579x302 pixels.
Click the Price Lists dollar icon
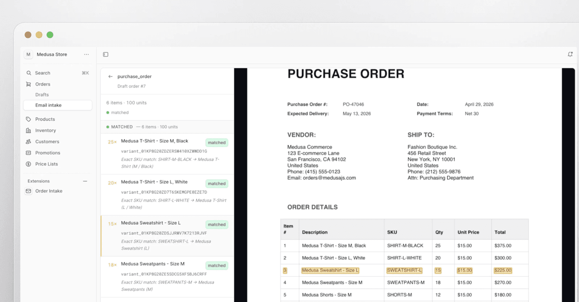tap(28, 164)
